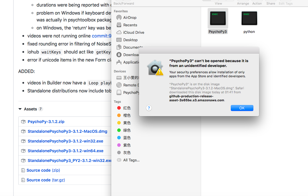
Task: Open the help question mark in dialog
Action: pyautogui.click(x=149, y=108)
